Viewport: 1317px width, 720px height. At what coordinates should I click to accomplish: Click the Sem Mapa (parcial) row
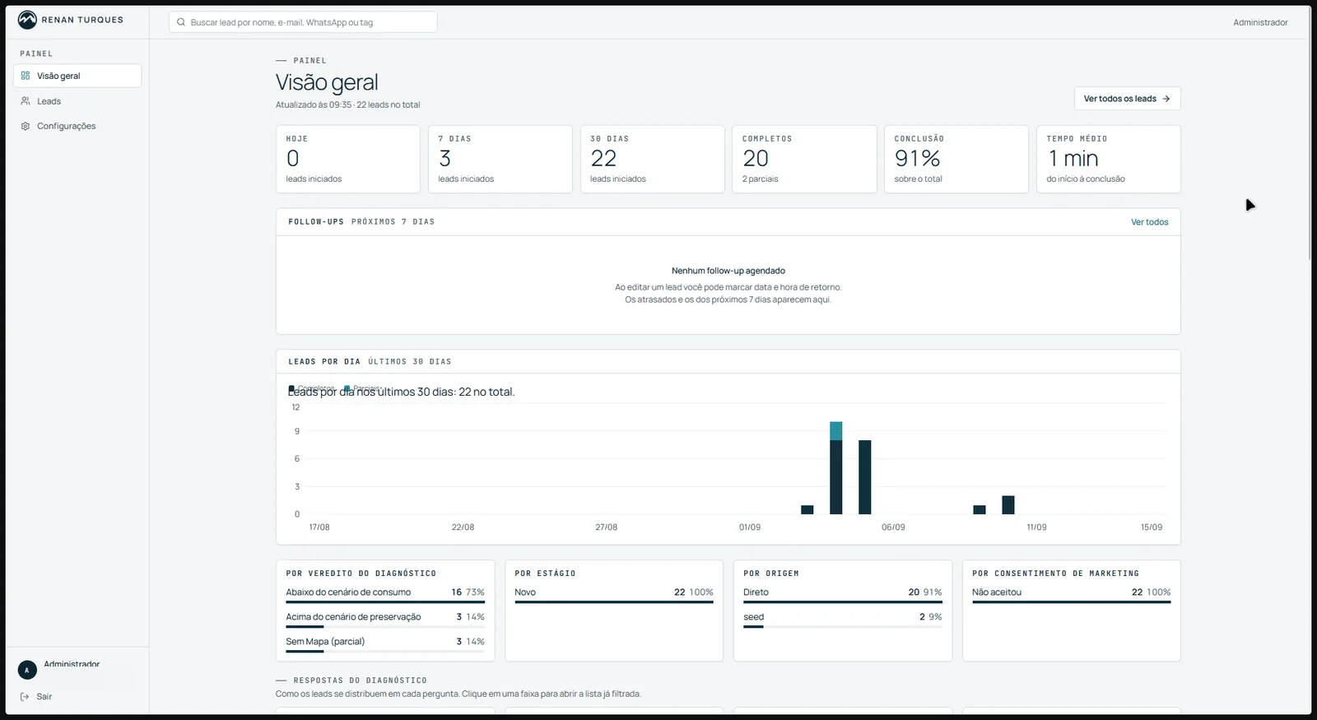pos(385,643)
